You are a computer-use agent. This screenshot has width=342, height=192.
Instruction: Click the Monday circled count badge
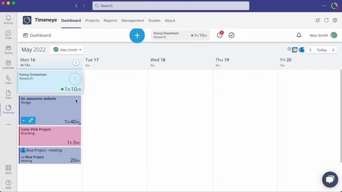coord(76,63)
